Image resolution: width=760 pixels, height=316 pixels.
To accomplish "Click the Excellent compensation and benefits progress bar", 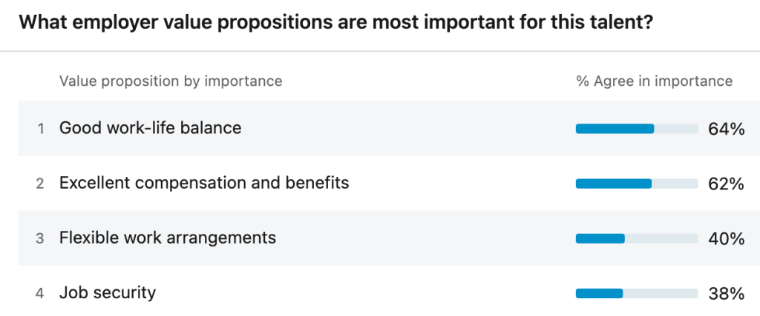I will (x=637, y=184).
